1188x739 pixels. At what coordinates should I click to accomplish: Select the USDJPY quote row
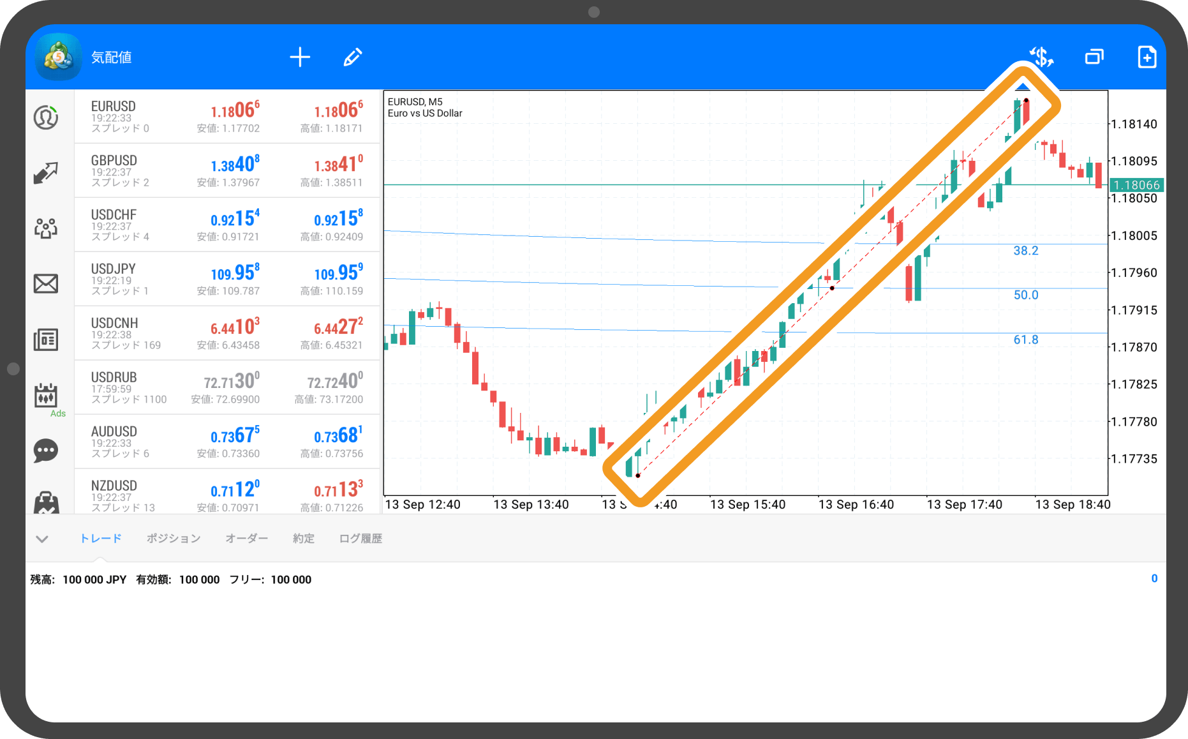227,279
